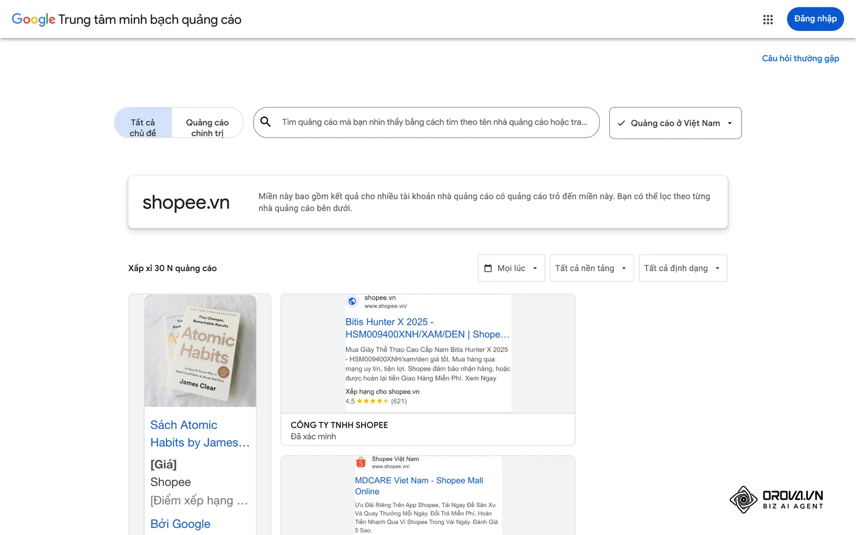
Task: Click the Ưu Đãi Riêng Trên App description
Action: (x=426, y=517)
